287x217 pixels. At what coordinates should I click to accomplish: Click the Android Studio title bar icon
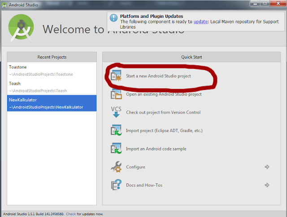point(4,5)
